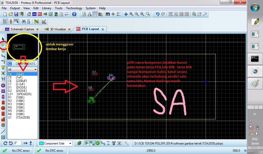This screenshot has width=263, height=154.
Task: Select the Selection Mode arrow tool
Action: [x=3, y=39]
